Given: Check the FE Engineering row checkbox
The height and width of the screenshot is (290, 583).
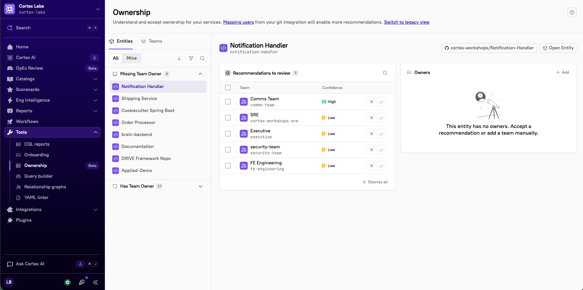Looking at the screenshot, I should pyautogui.click(x=228, y=166).
